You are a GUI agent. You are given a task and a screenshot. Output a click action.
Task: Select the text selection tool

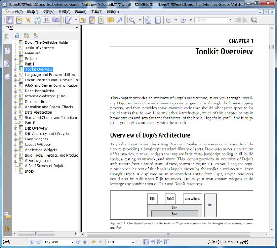47,20
